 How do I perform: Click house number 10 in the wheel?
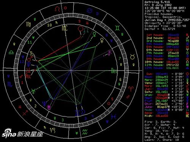point(49,25)
